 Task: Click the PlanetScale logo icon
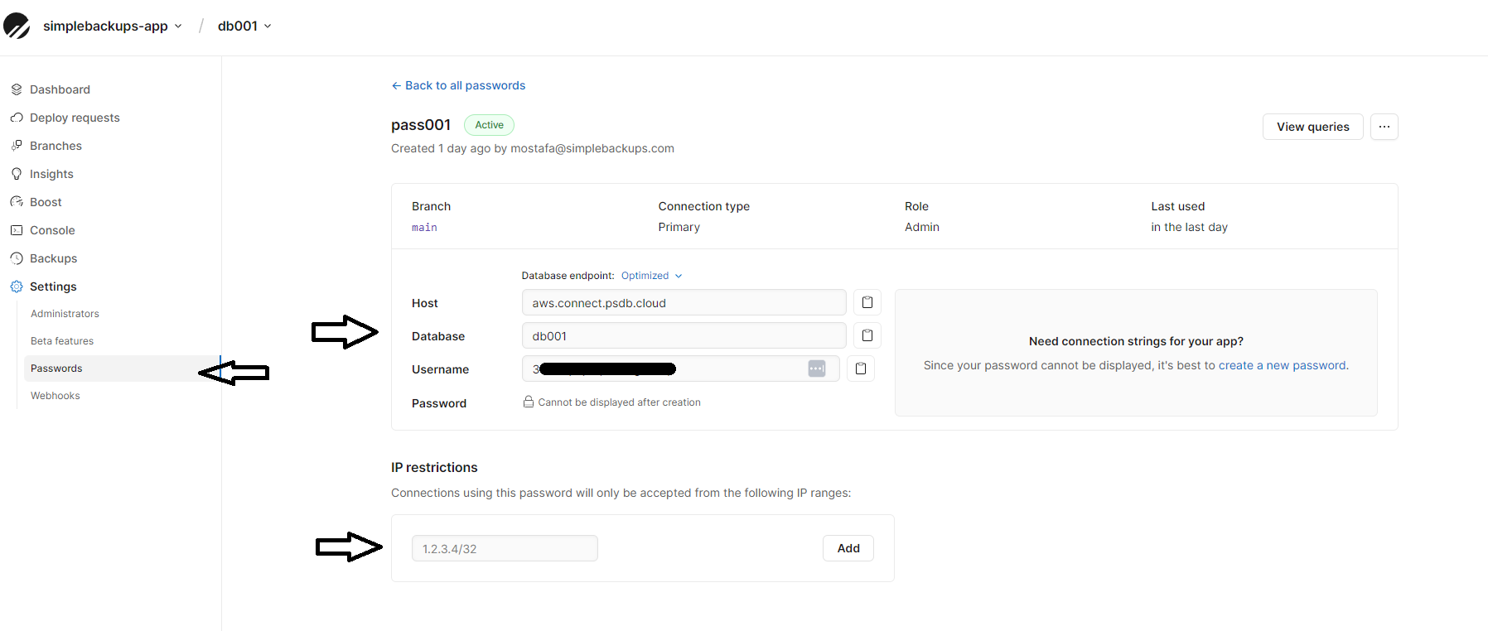[17, 26]
